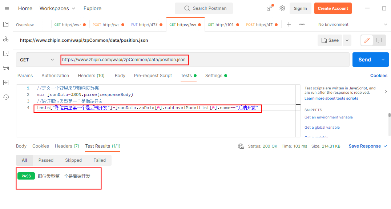Maximize the Postman window
391x209 pixels.
point(384,8)
